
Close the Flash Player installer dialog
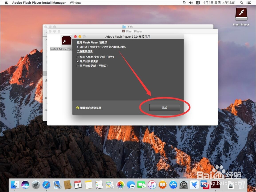[76, 37]
